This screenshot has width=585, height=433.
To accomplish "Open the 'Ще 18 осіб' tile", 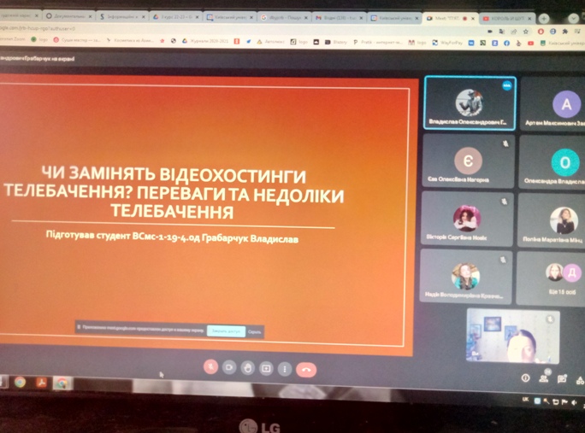I will [551, 278].
